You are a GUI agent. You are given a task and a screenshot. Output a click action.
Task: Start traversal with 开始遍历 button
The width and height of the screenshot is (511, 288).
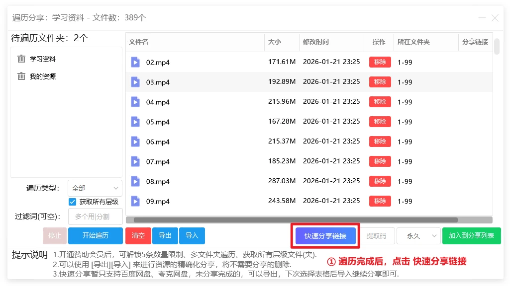(x=95, y=236)
